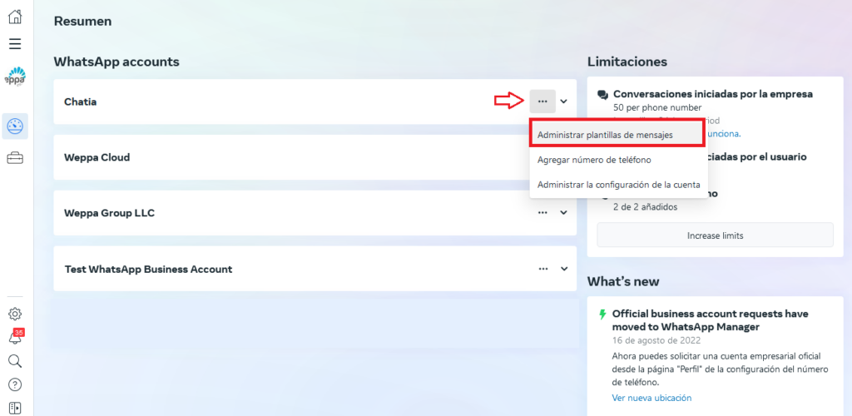Click the Weppa logo in sidebar
The height and width of the screenshot is (416, 852).
coord(15,76)
